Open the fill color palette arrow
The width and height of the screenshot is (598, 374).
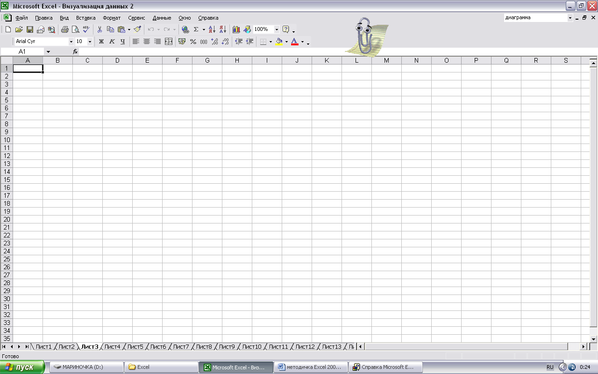click(x=286, y=42)
